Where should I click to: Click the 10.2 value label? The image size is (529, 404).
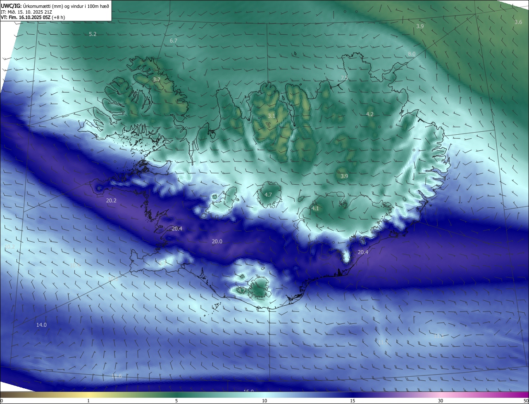[x=10, y=247]
